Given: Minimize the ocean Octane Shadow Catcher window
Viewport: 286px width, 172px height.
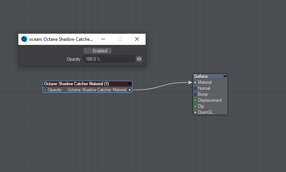Looking at the screenshot, I should point(103,39).
